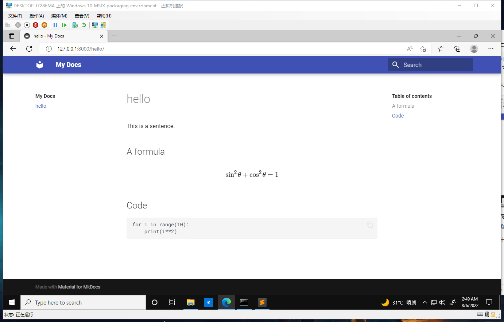Open Edge tab actions menu button

pos(12,36)
